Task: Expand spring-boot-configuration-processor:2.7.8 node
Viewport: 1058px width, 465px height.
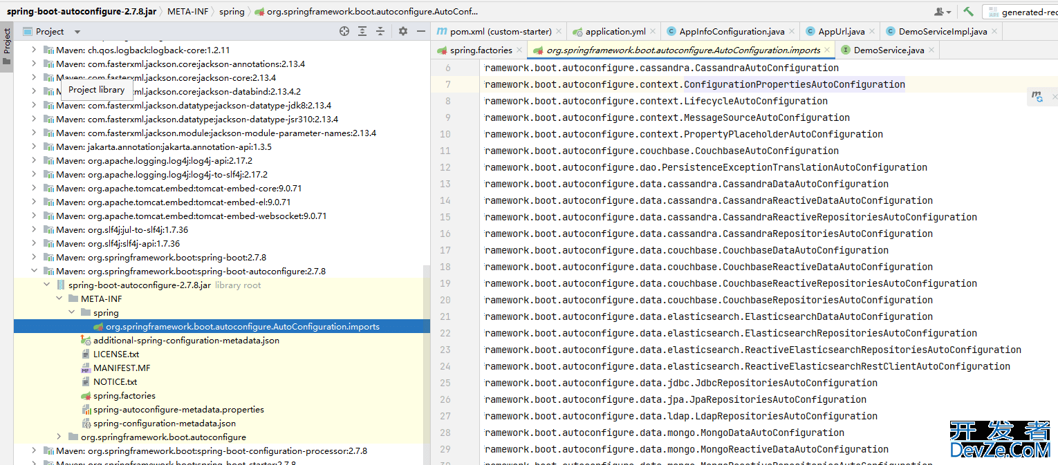Action: 35,451
